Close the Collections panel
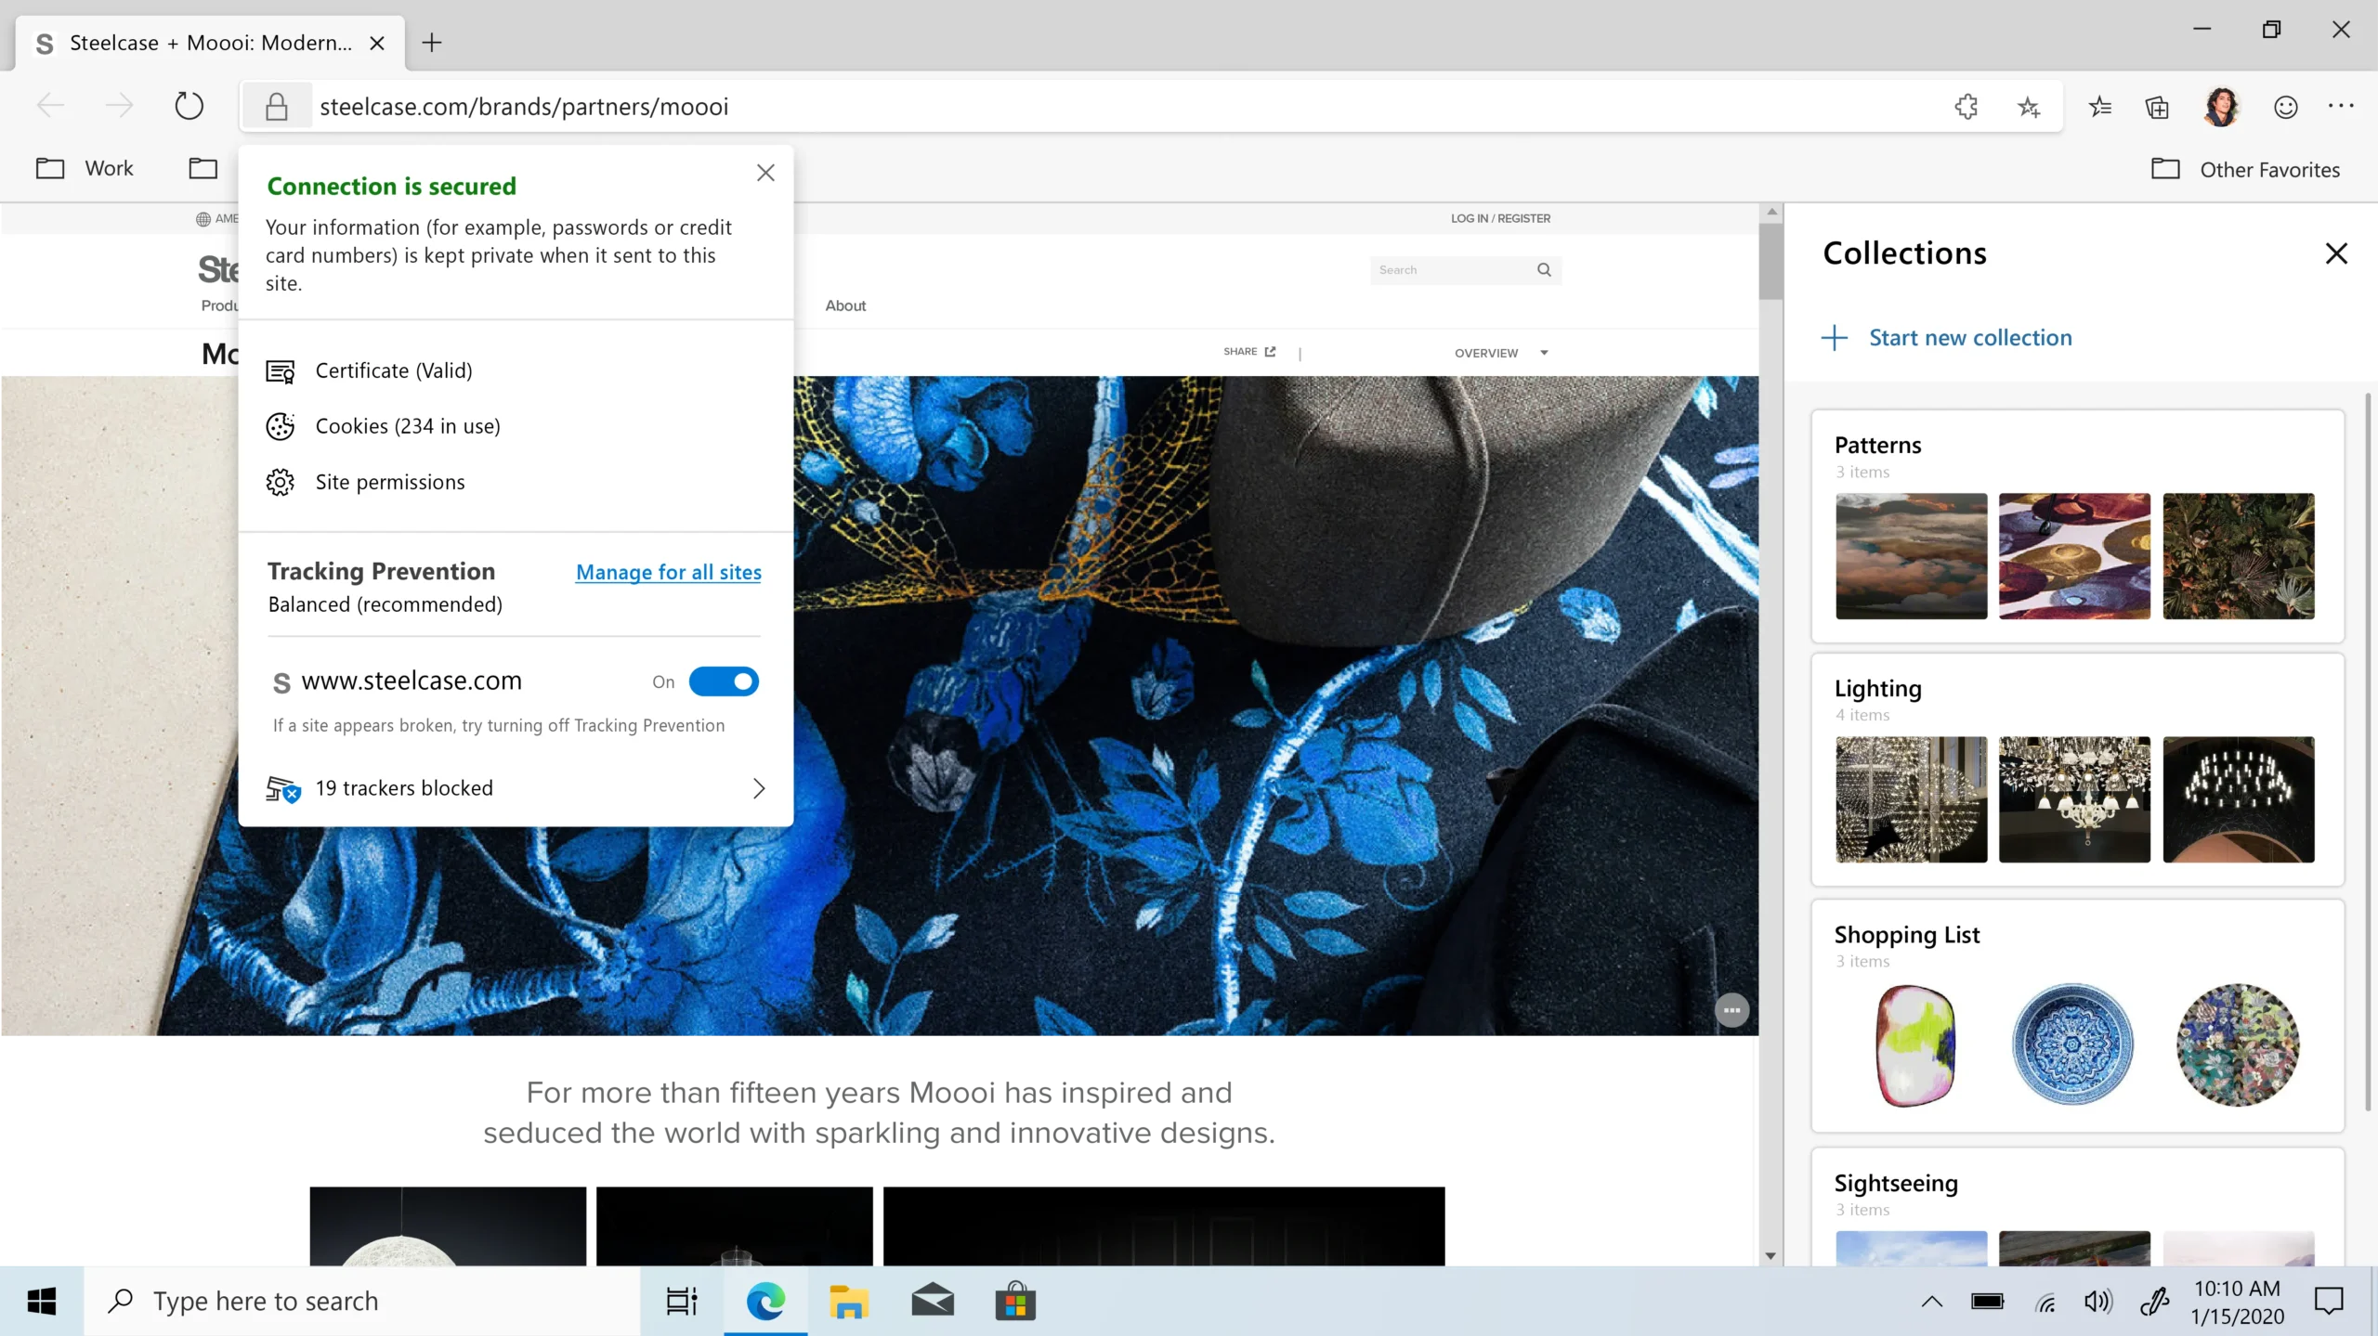The height and width of the screenshot is (1336, 2378). [x=2336, y=253]
